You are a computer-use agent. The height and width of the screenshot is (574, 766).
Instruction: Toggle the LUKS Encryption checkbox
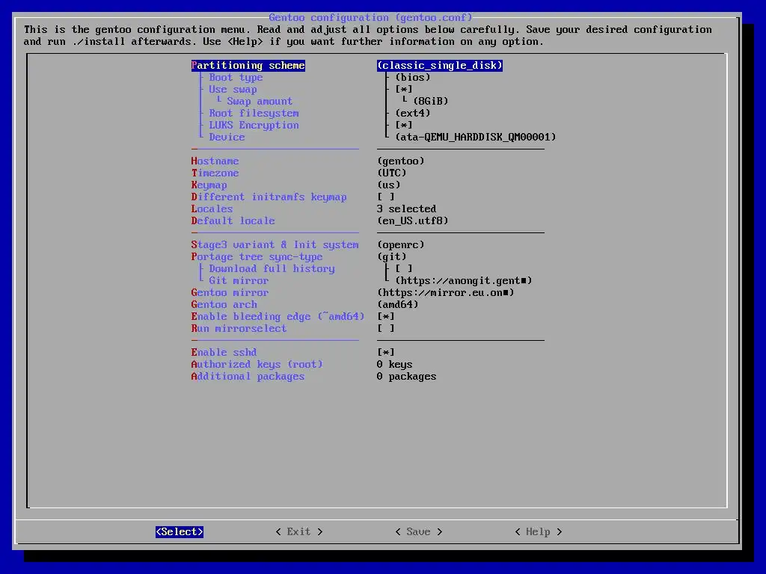click(x=404, y=125)
